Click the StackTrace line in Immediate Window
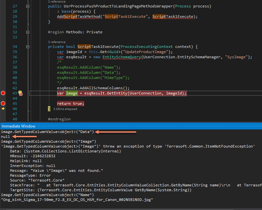 point(136,185)
